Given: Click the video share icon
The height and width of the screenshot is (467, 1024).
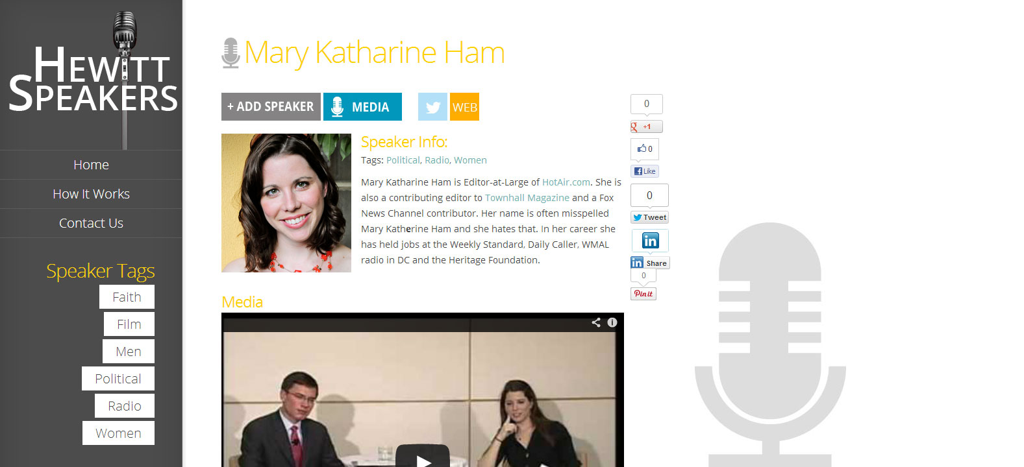Looking at the screenshot, I should coord(596,322).
